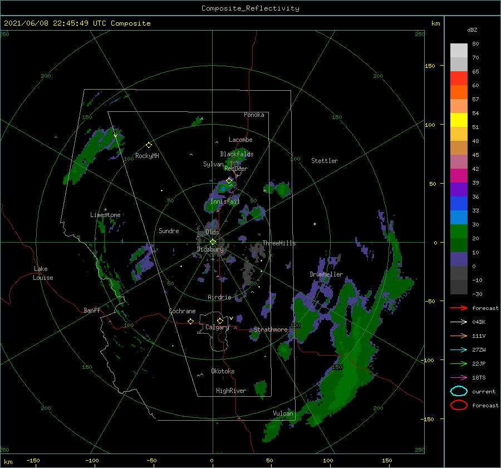This screenshot has width=501, height=468.
Task: Select the ThreeHills label
Action: click(x=279, y=243)
